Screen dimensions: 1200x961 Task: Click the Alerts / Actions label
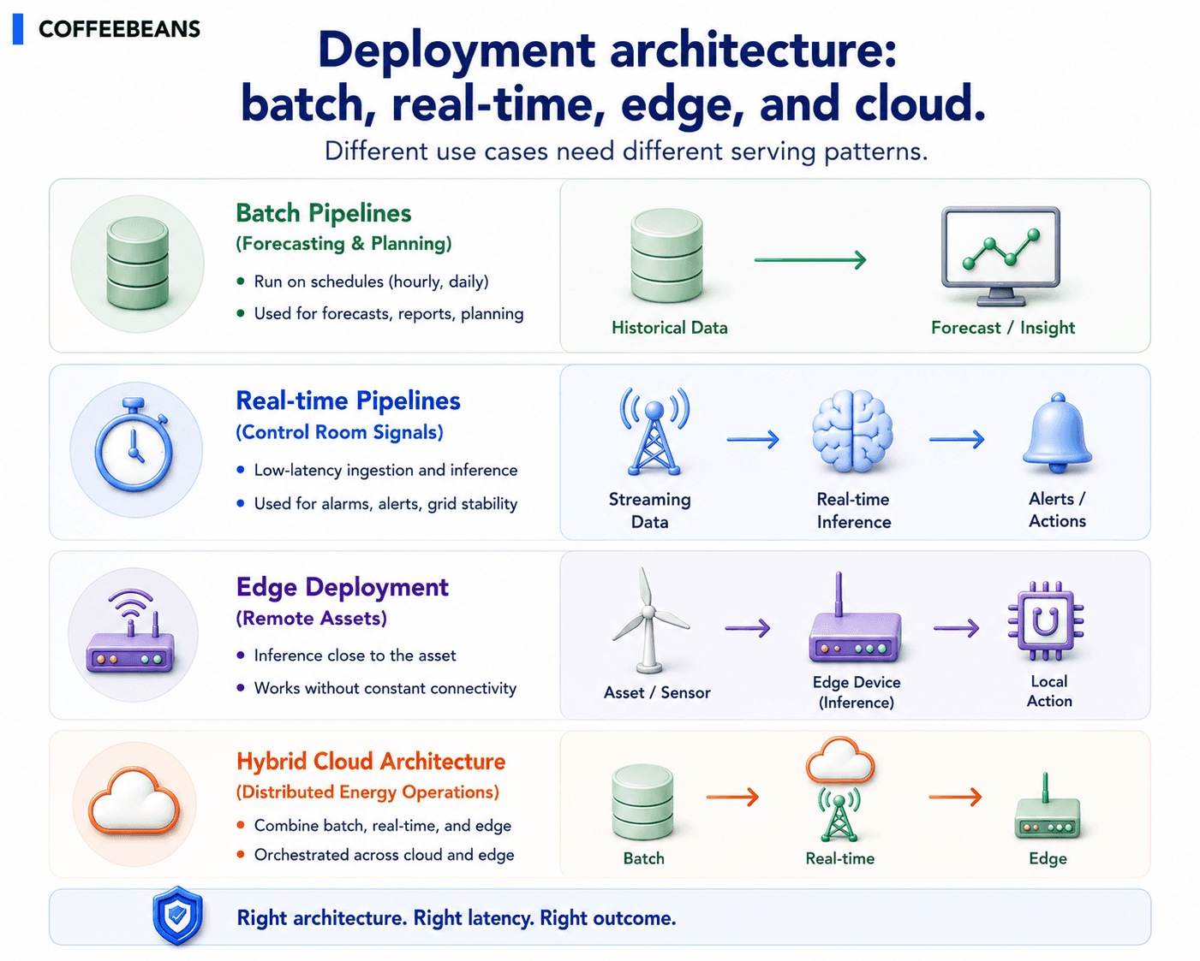[x=1058, y=510]
